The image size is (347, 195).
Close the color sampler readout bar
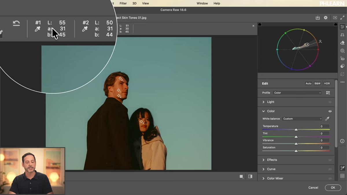(253, 26)
